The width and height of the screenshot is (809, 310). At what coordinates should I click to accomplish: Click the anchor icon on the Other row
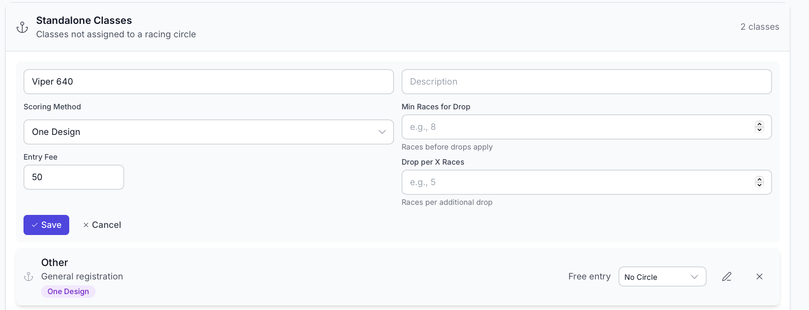pos(29,276)
